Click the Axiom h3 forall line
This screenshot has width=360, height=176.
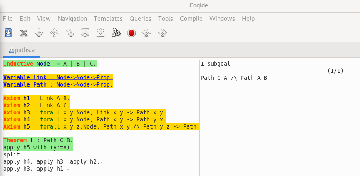tap(85, 112)
